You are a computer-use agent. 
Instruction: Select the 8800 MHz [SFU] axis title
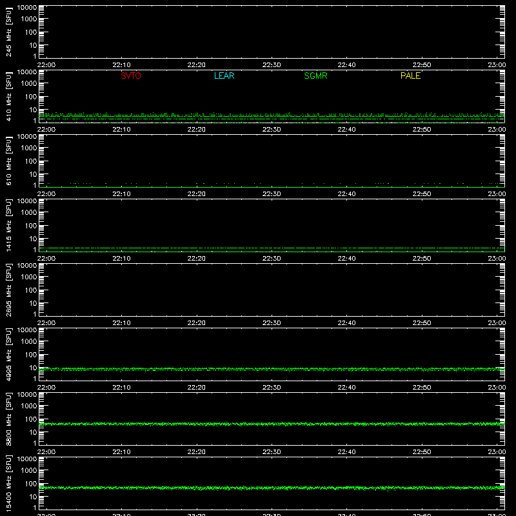(8, 419)
